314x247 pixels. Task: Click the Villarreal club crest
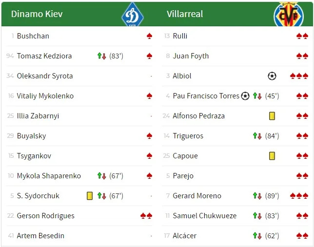tap(288, 14)
